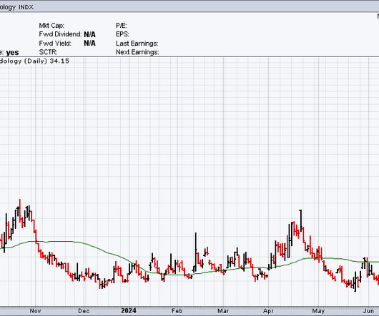Click the Dec label on the date axis

coord(84,311)
